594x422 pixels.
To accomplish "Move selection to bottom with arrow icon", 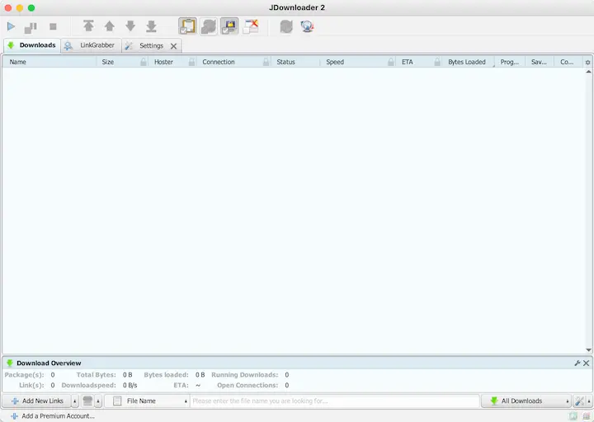I will [151, 26].
